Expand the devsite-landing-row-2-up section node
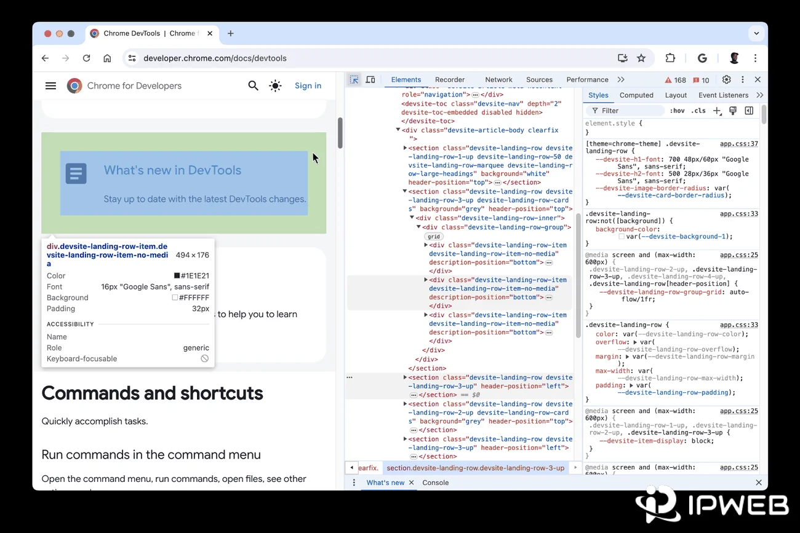Viewport: 800px width, 533px height. pyautogui.click(x=405, y=403)
